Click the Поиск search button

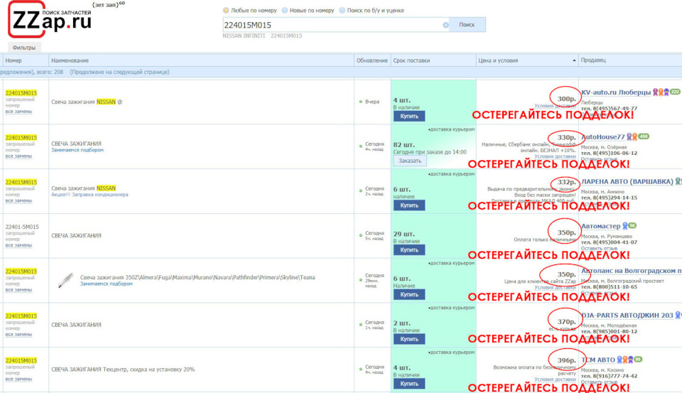coord(467,25)
